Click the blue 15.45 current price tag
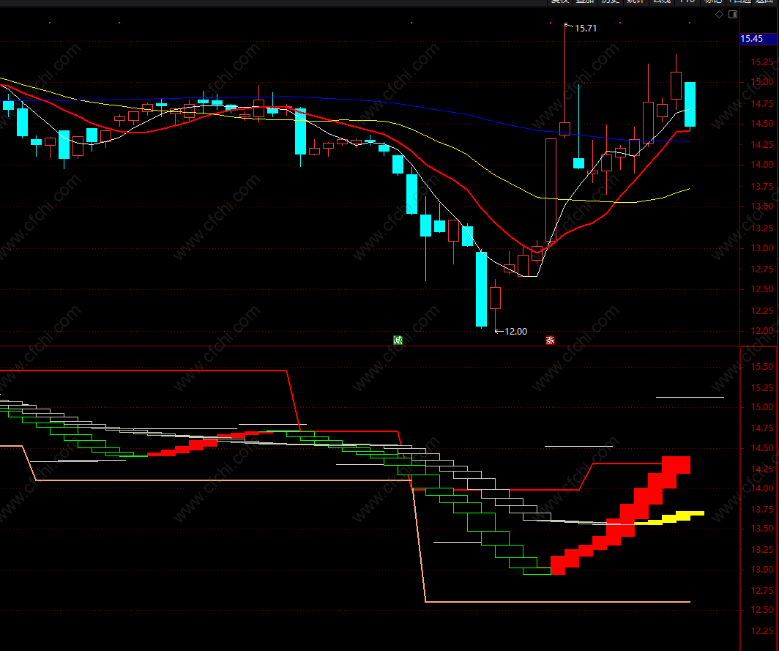 (758, 39)
